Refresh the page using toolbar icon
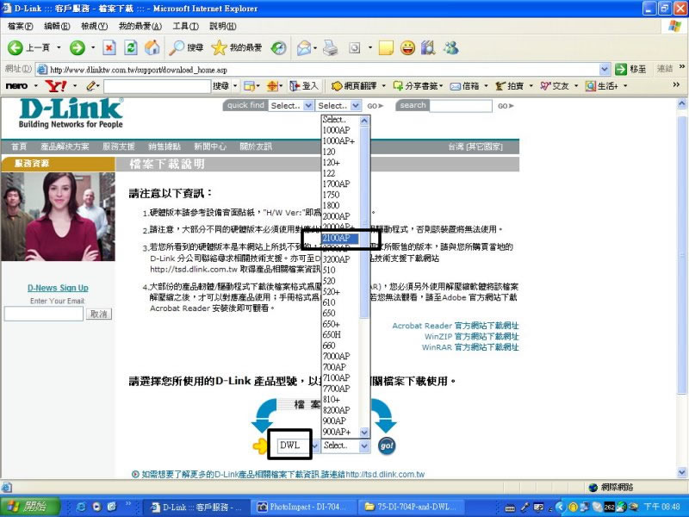This screenshot has width=689, height=517. [x=131, y=47]
